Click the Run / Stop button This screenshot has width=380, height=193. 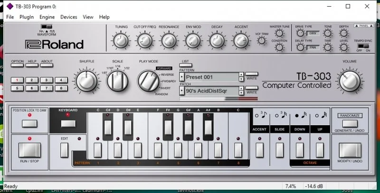click(x=29, y=150)
